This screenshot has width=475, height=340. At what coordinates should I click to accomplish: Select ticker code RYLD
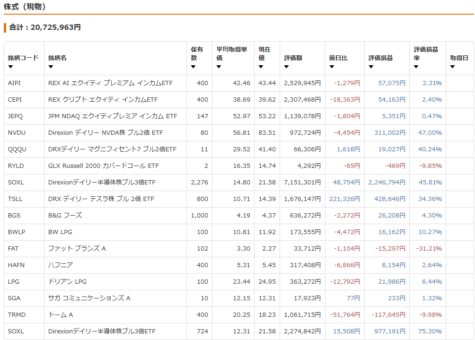[16, 166]
